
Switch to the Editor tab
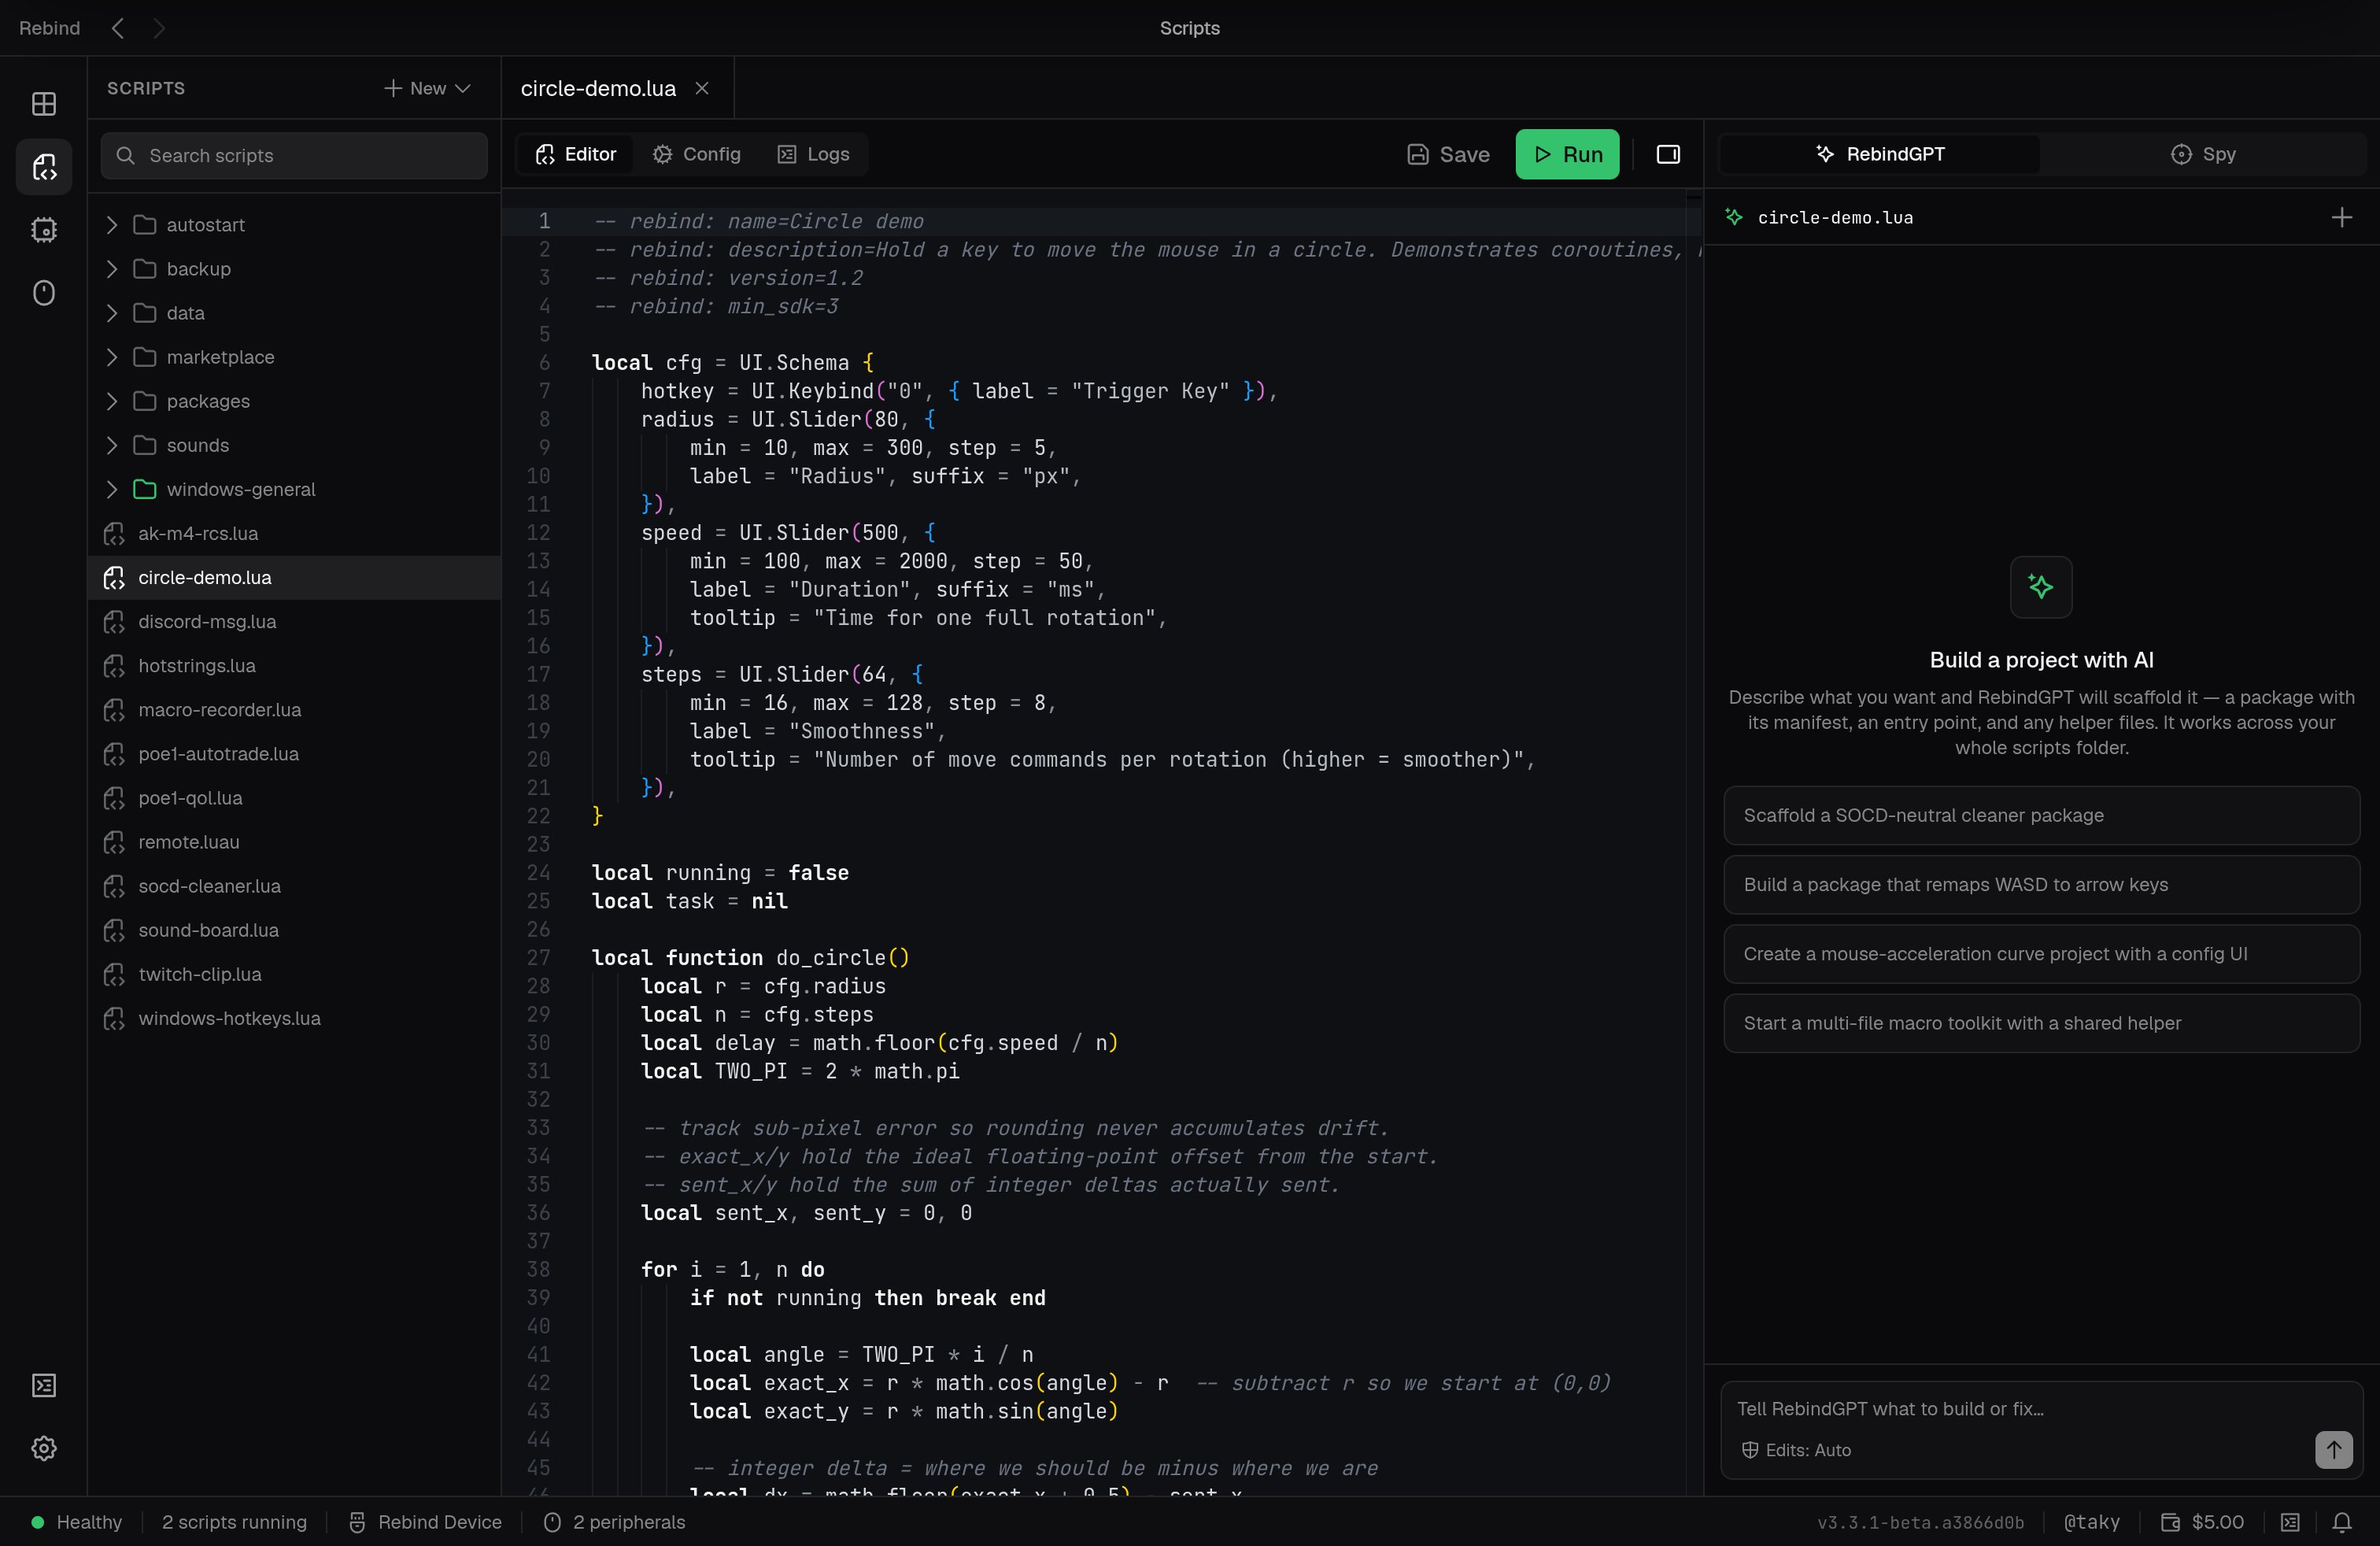tap(576, 154)
